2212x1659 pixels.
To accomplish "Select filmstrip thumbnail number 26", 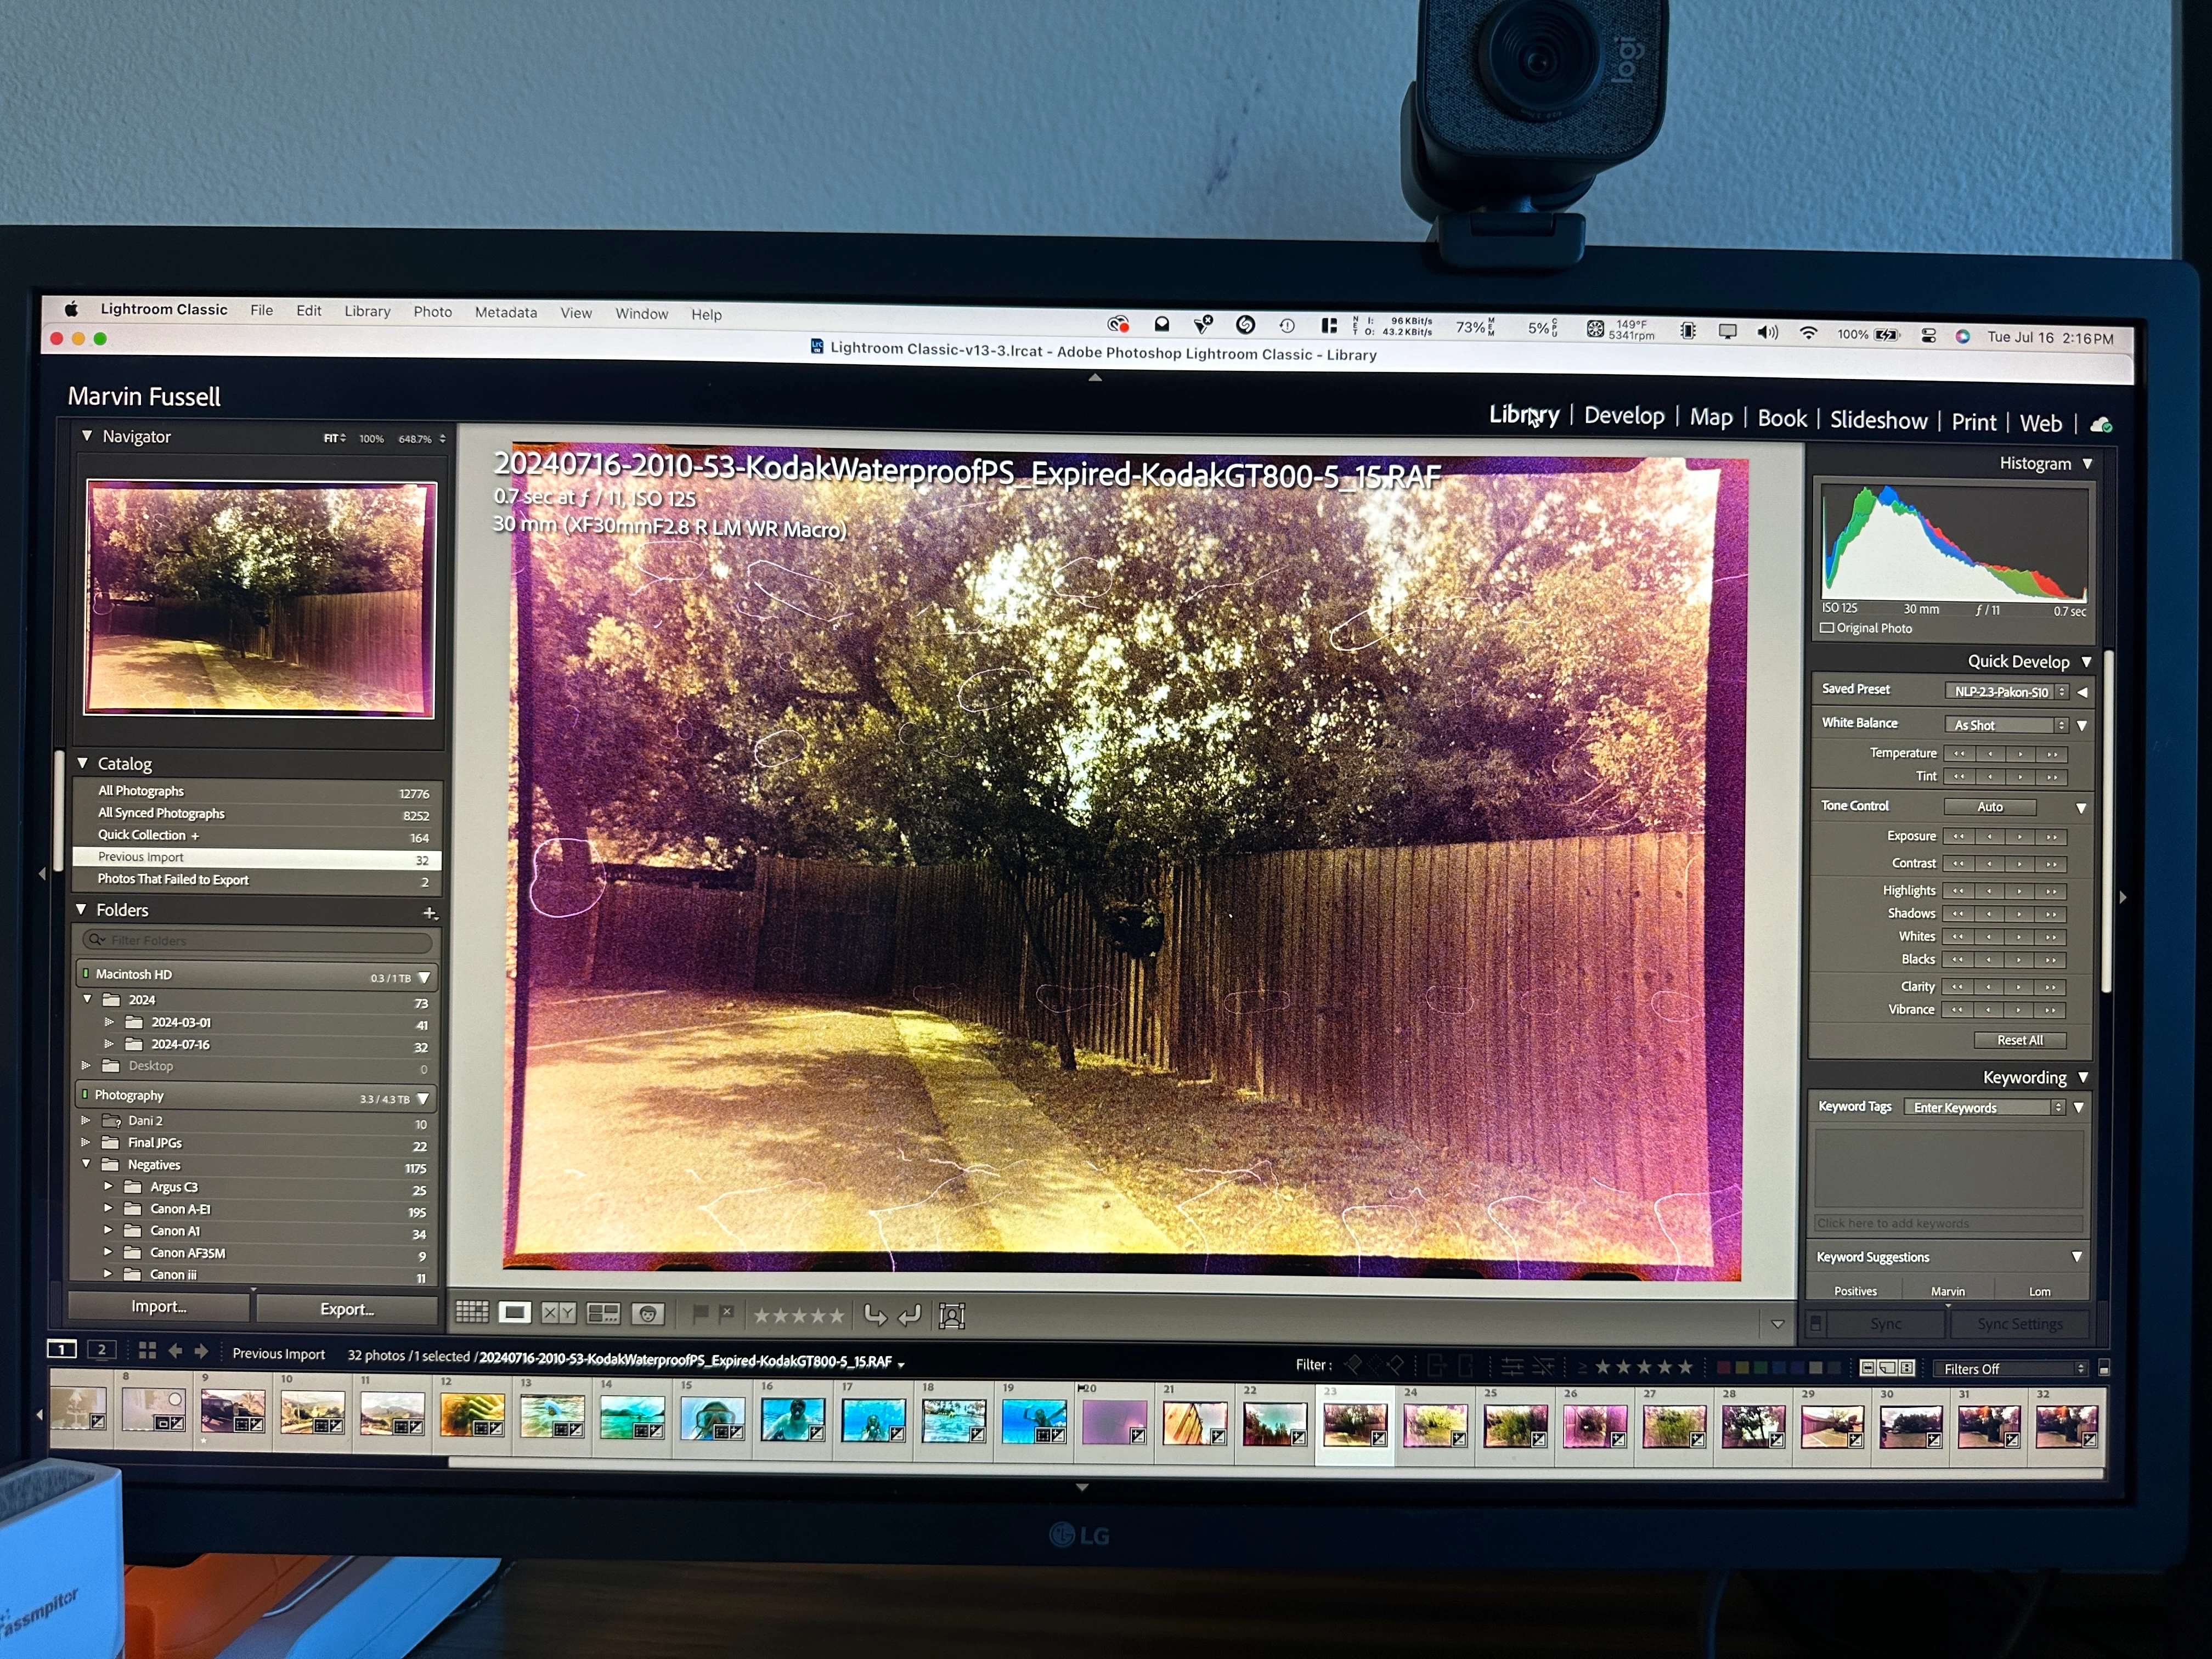I will pos(1594,1424).
